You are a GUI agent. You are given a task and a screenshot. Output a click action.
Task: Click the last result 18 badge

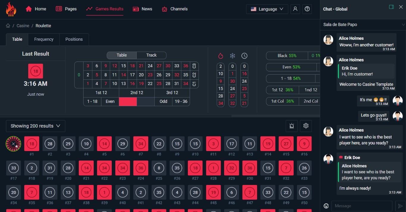pos(36,71)
